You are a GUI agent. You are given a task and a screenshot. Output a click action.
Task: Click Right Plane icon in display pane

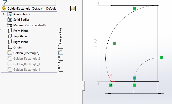point(60,42)
